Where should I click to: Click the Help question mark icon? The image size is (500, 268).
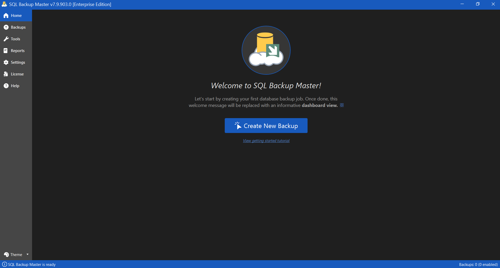tap(6, 86)
